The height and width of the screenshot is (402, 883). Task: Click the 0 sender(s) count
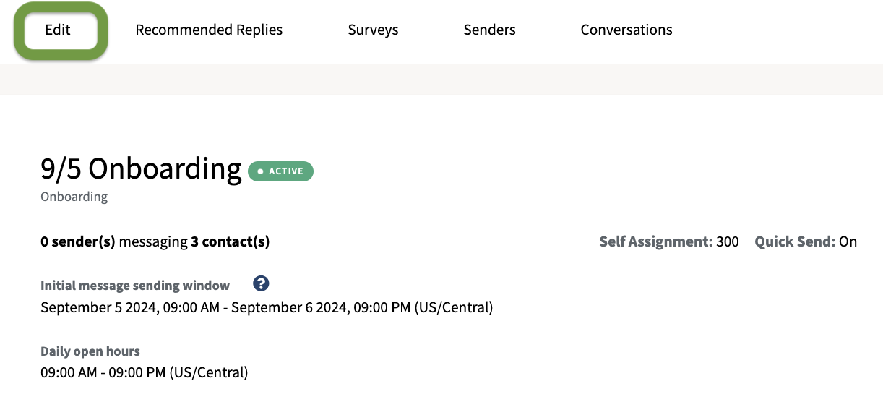pyautogui.click(x=78, y=241)
